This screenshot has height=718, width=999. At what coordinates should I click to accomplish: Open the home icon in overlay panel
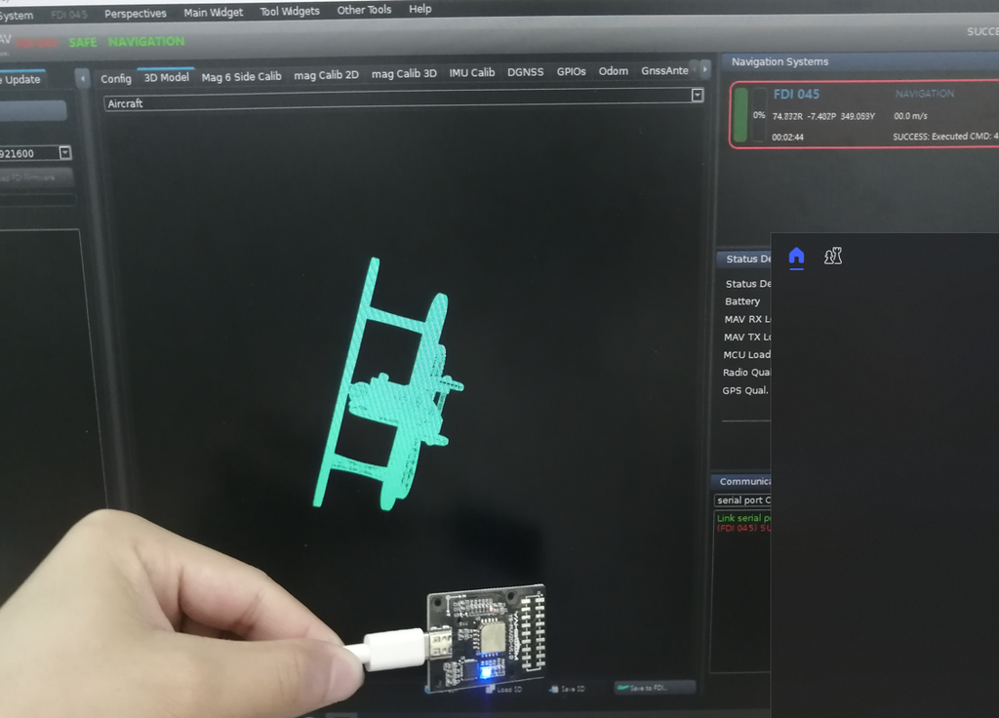pyautogui.click(x=796, y=257)
